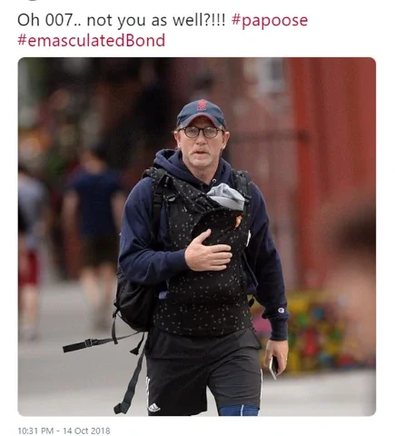Click the dangling backpack strap buckle
395x436 pixels.
click(88, 342)
